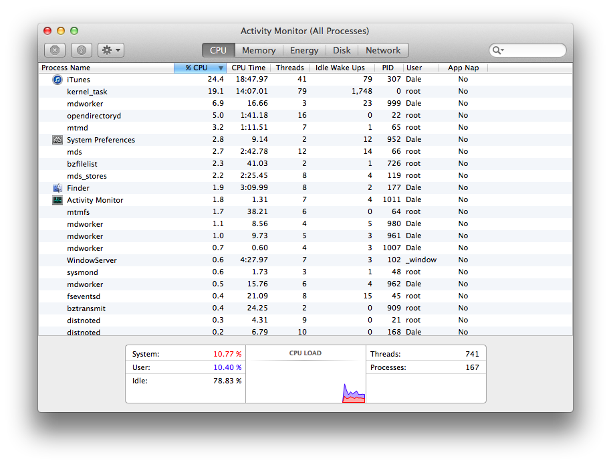Viewport: 611px width, 465px height.
Task: Sort by Idle Wake Ups column
Action: 340,68
